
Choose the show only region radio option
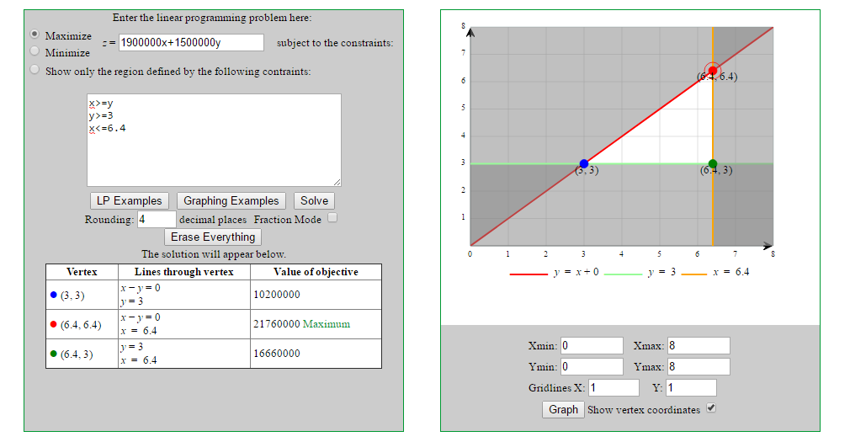(x=35, y=71)
